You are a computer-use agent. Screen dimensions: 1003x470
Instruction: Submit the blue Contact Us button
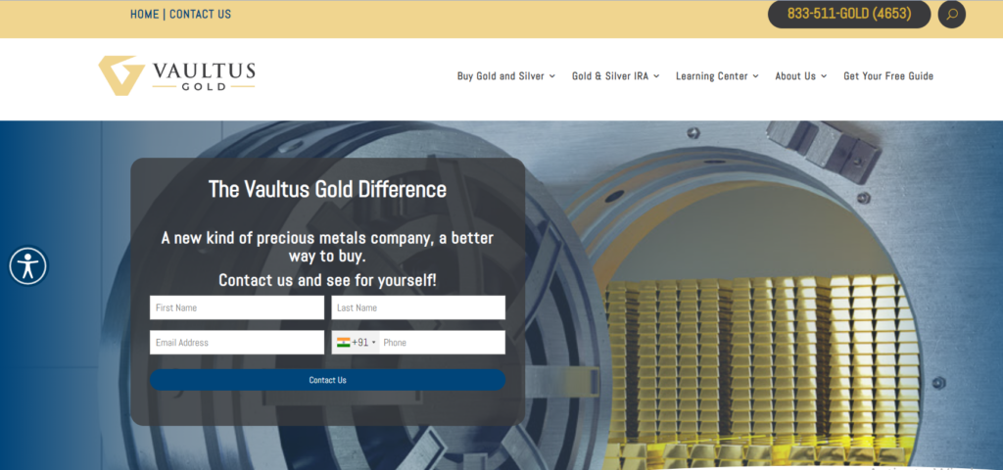click(x=327, y=380)
